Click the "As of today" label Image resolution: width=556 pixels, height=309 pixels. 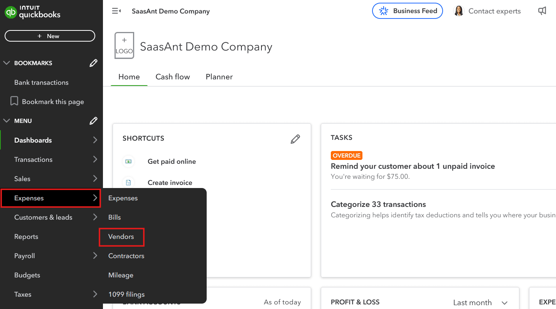point(282,302)
